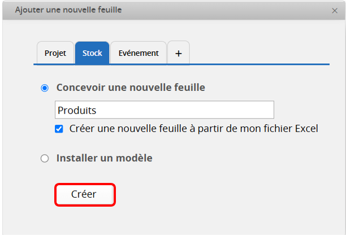
Task: Switch to the Projet tab
Action: 55,53
